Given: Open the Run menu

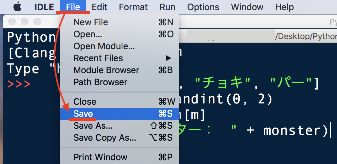Looking at the screenshot, I should (x=168, y=7).
